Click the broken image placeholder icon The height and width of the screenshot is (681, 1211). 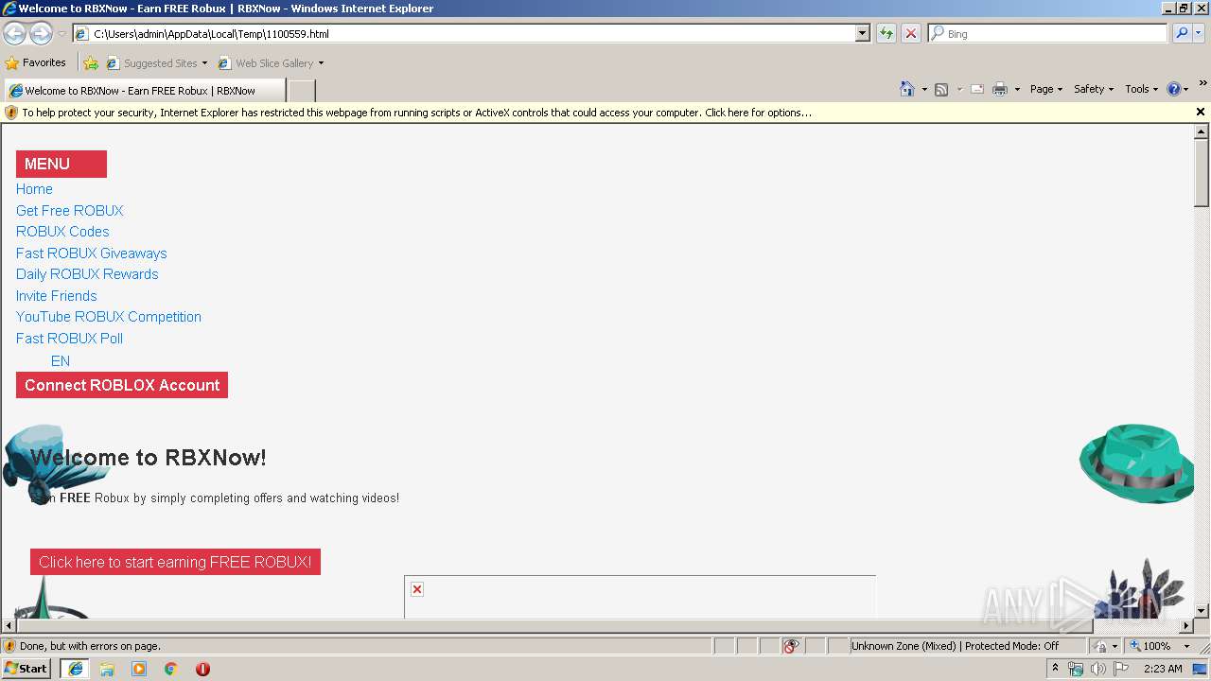(417, 589)
